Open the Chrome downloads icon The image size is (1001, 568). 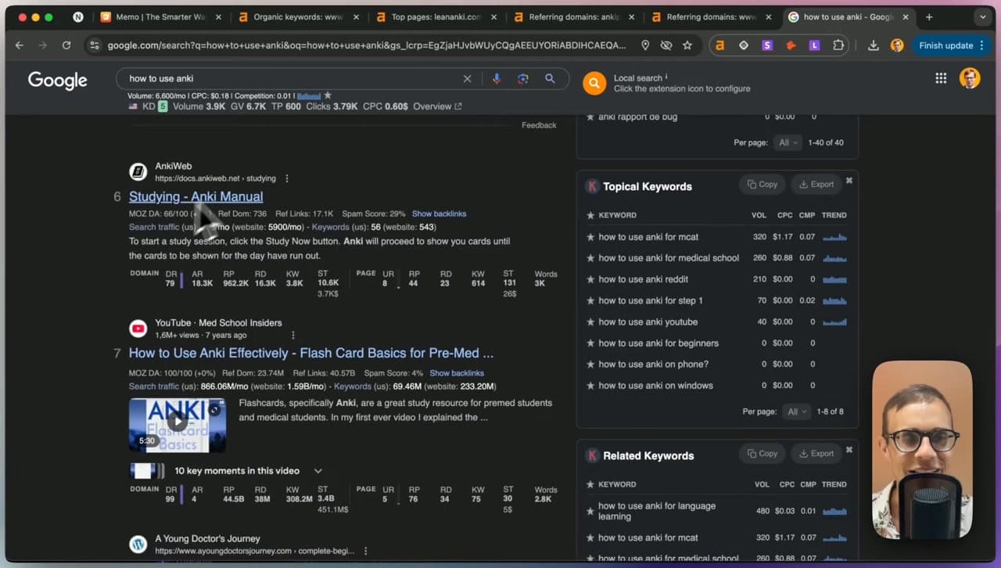pyautogui.click(x=874, y=45)
